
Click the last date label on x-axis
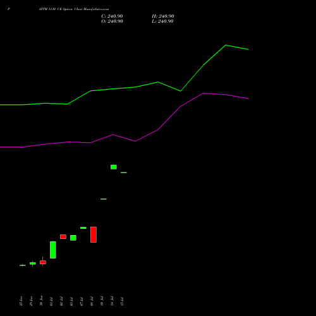[122, 301]
